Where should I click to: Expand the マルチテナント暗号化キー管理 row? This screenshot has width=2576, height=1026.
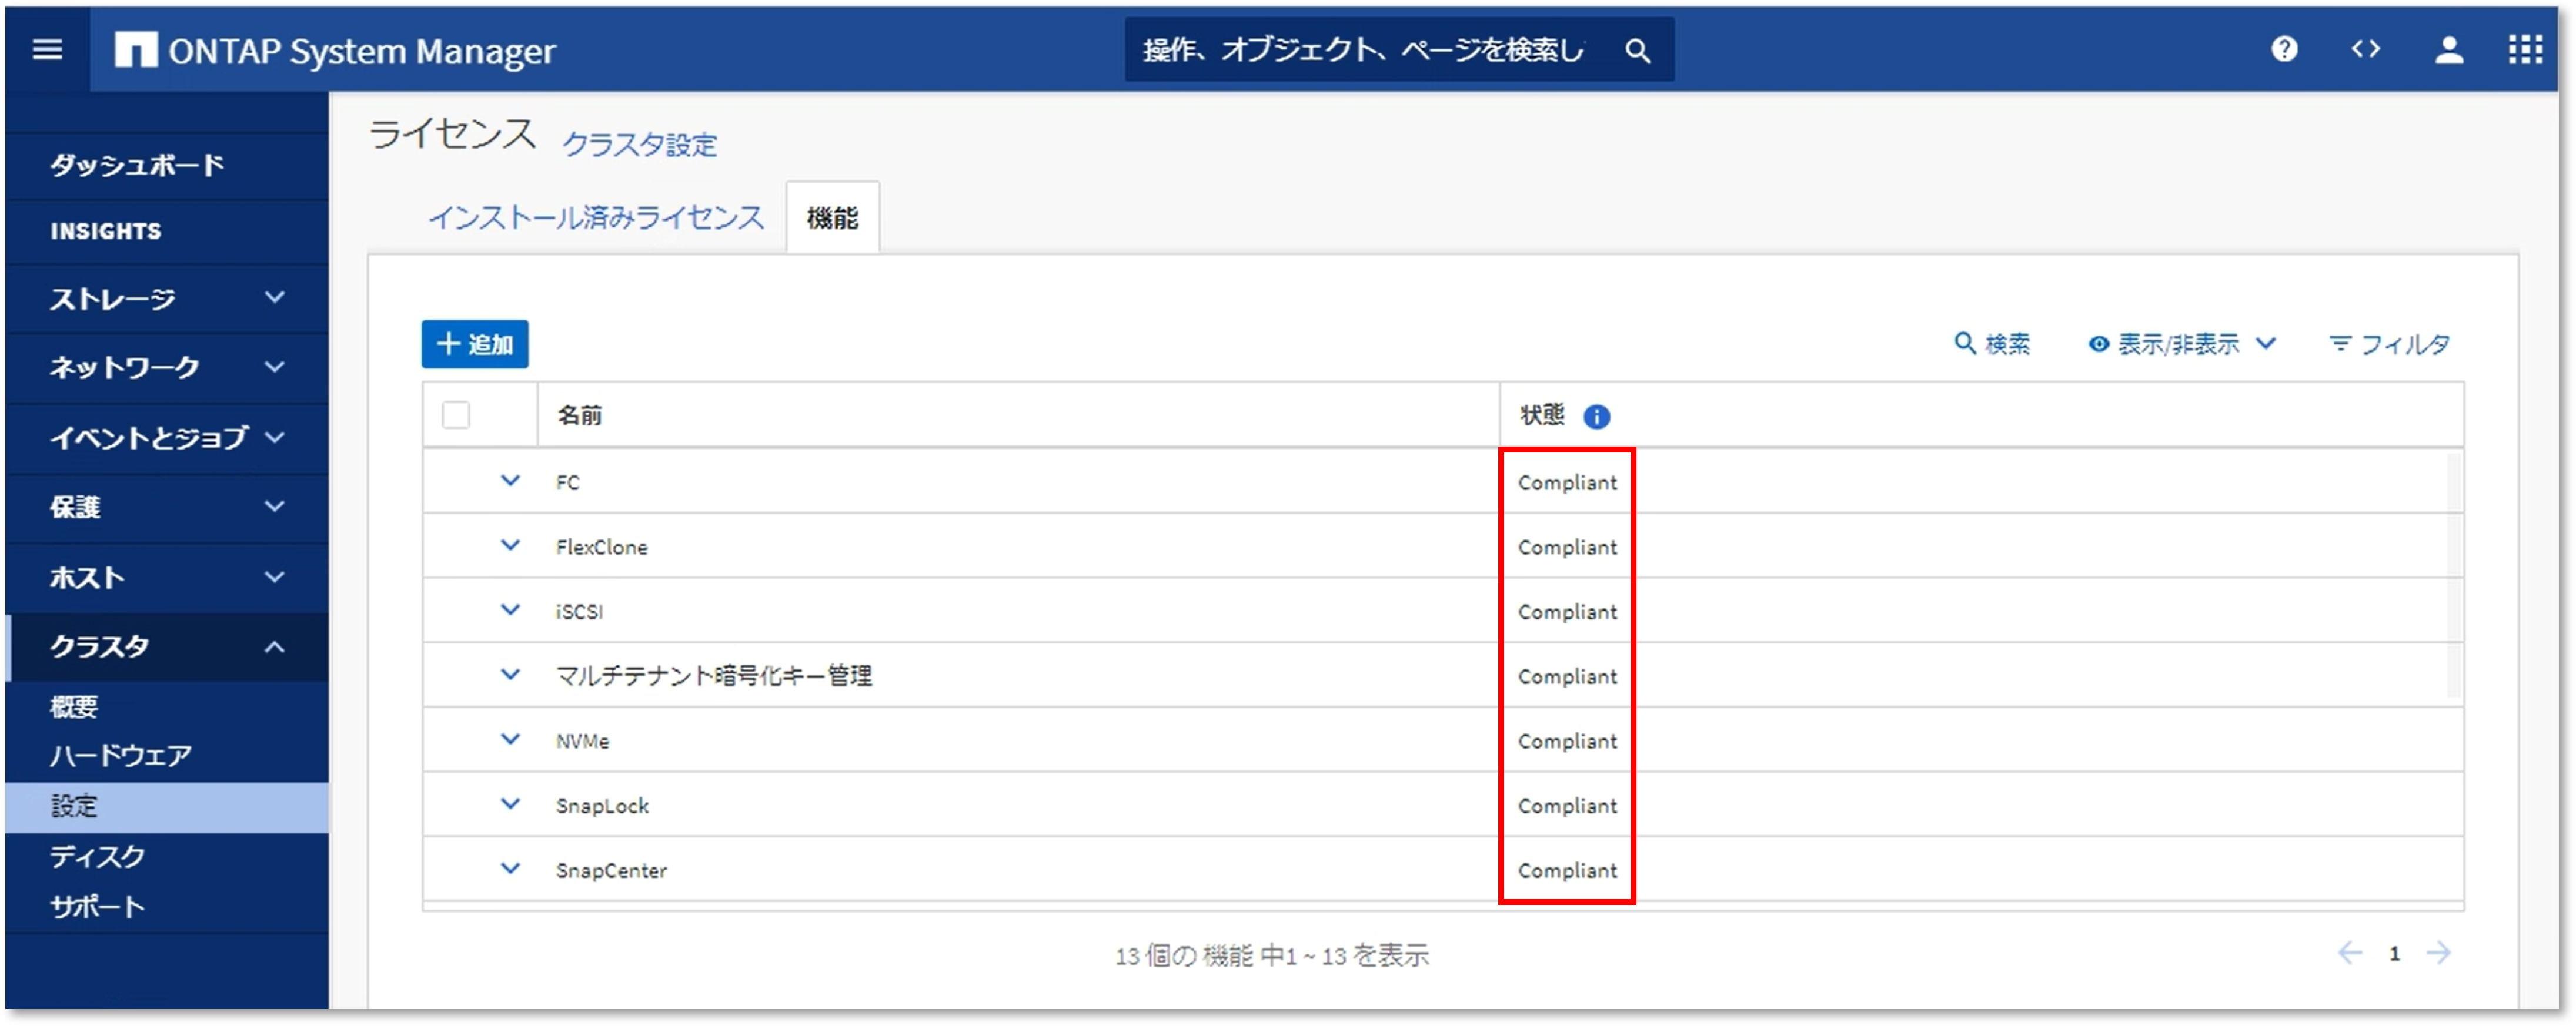[x=510, y=675]
